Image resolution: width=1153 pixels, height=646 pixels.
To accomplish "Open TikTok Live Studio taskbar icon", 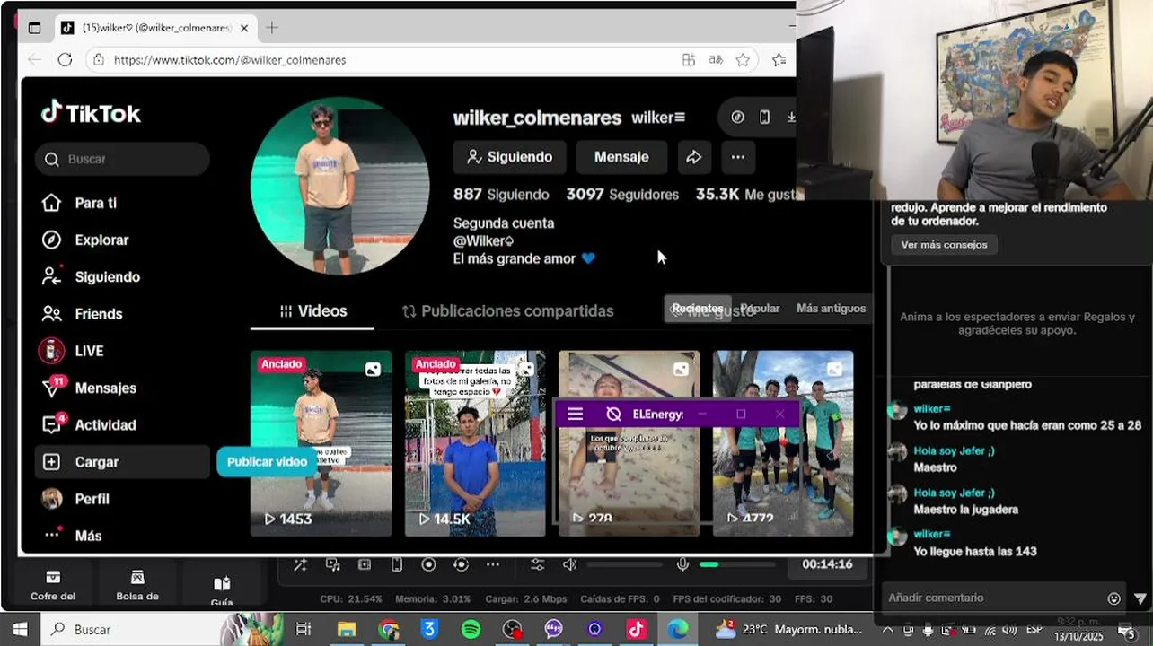I will point(636,630).
